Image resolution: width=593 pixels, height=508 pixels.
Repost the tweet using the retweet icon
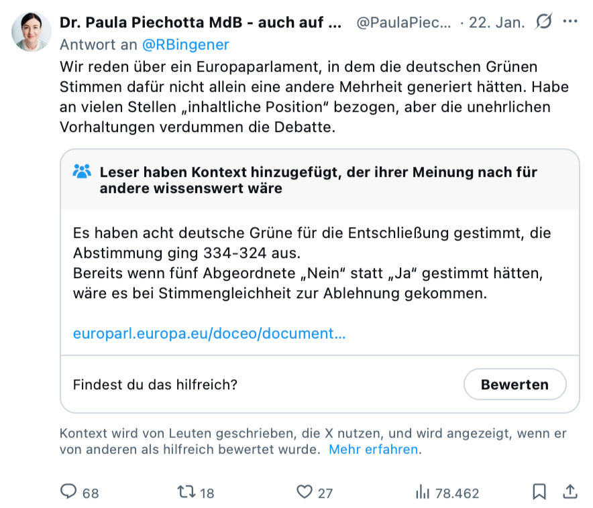[186, 493]
